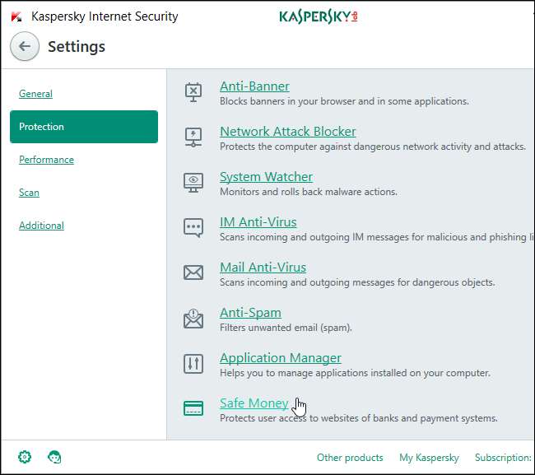Click 'Protects user access to websites' description
Image resolution: width=535 pixels, height=475 pixels.
click(359, 418)
